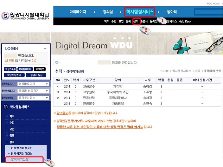Click the speech bubble icon in welcome bar

pos(57,63)
